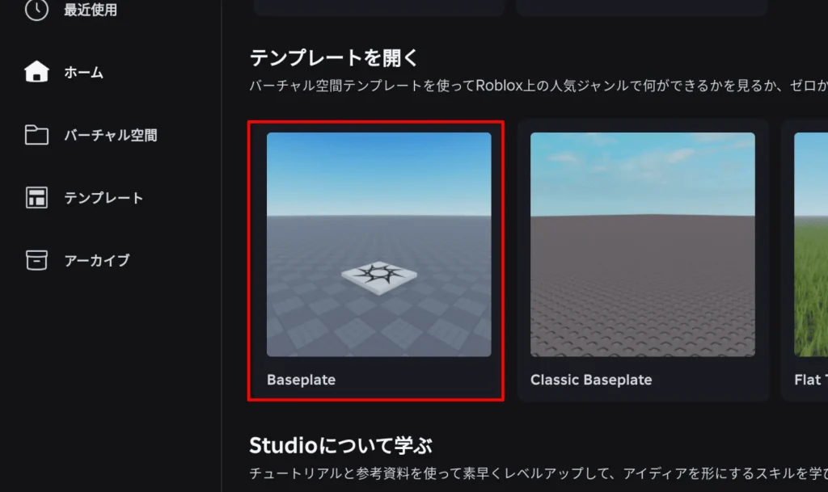This screenshot has width=828, height=492.
Task: Go to ホーム in the sidebar
Action: click(84, 72)
